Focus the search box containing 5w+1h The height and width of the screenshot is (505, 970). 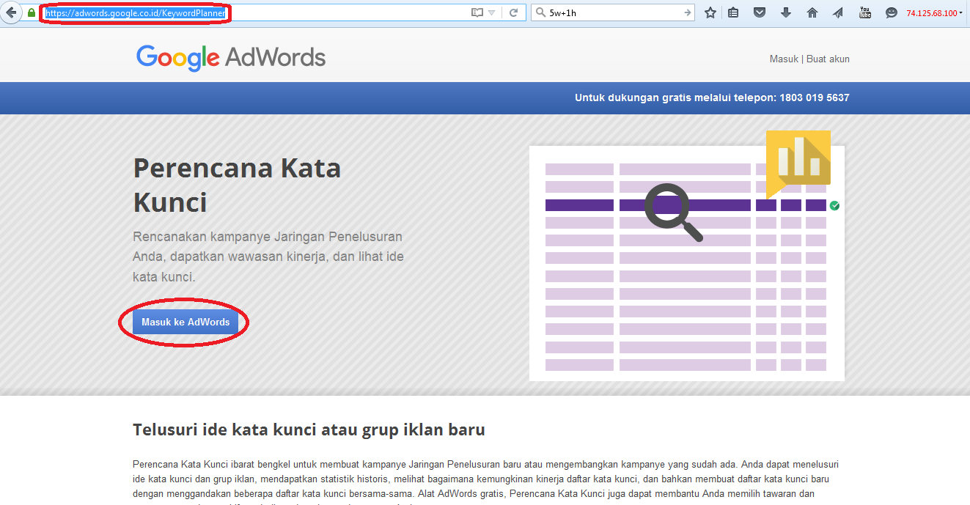coord(613,12)
